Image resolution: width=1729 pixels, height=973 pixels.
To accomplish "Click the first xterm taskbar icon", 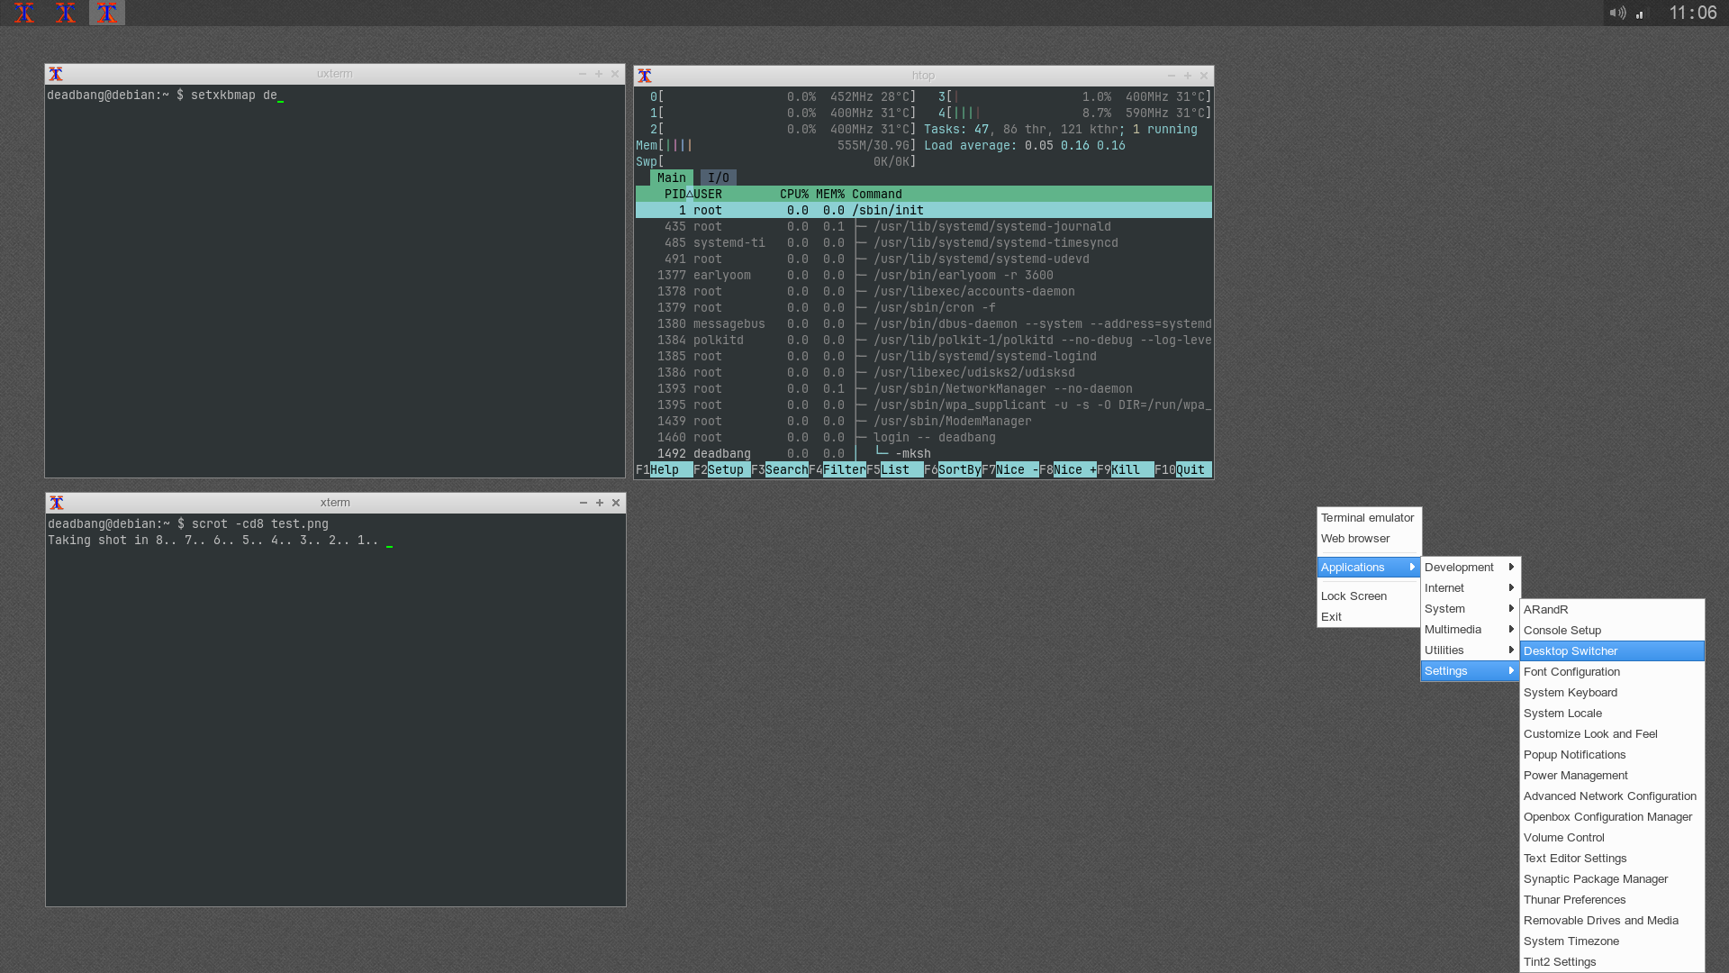I will pyautogui.click(x=24, y=13).
